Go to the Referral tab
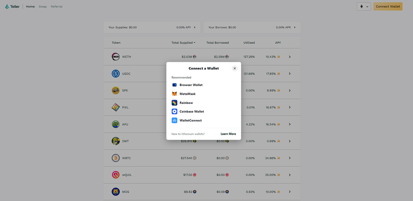The height and width of the screenshot is (201, 413). pos(57,7)
